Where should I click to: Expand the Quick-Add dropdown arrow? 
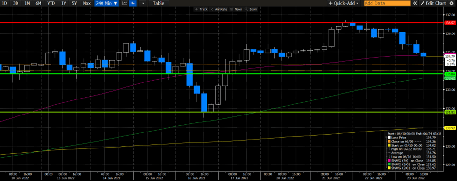[357, 3]
